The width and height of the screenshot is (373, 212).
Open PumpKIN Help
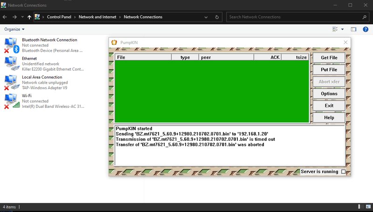(329, 118)
